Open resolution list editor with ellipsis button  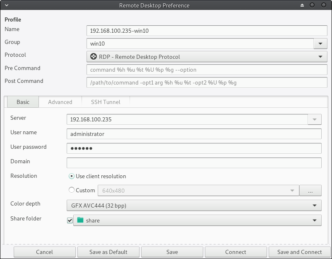tap(310, 191)
